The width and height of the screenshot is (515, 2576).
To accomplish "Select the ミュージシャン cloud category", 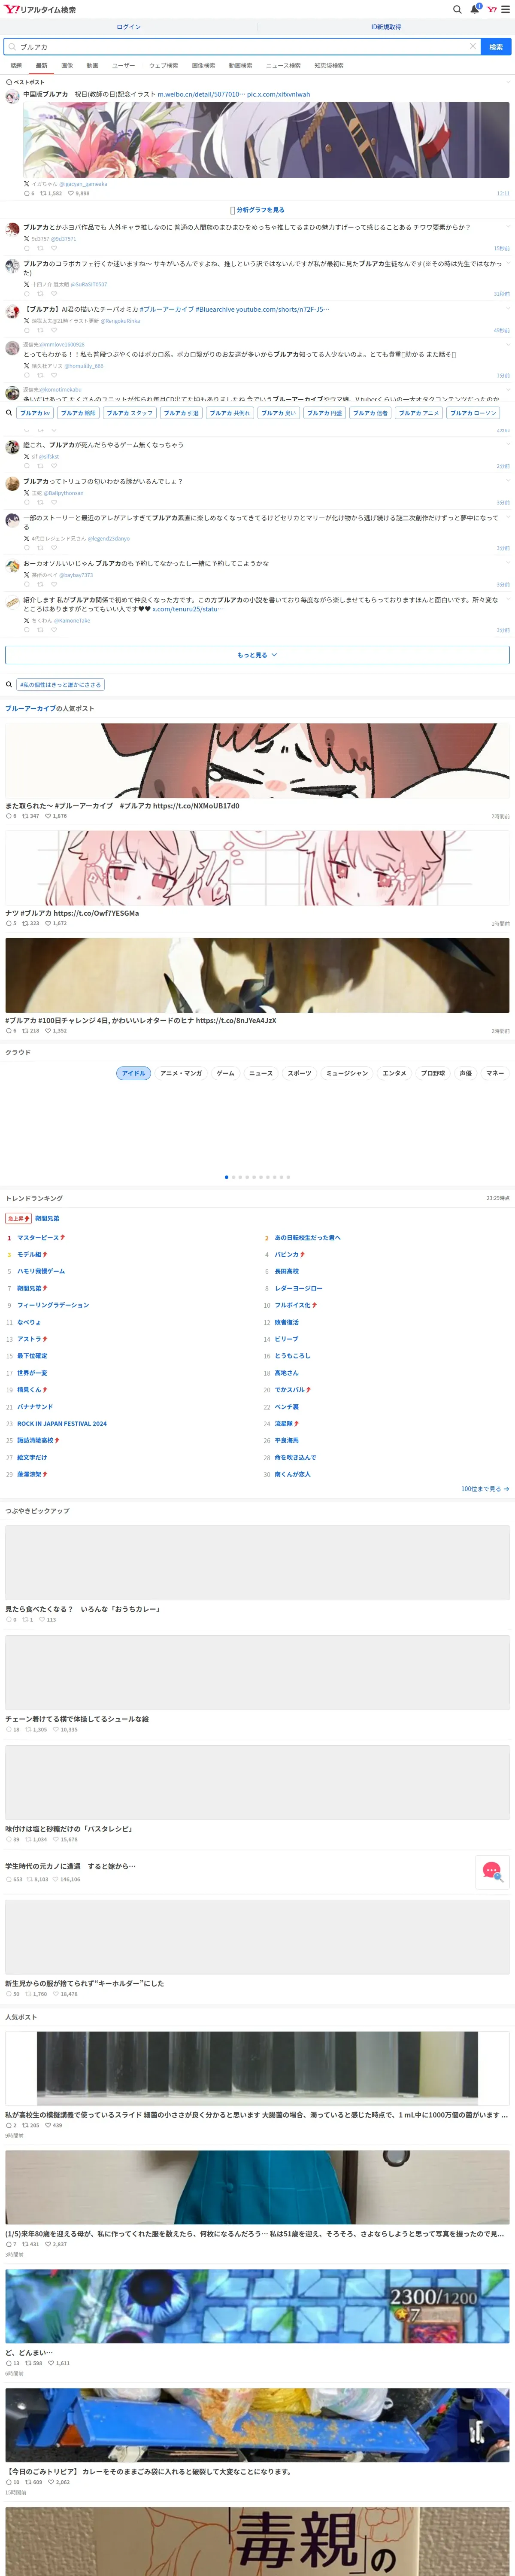I will [x=347, y=1073].
